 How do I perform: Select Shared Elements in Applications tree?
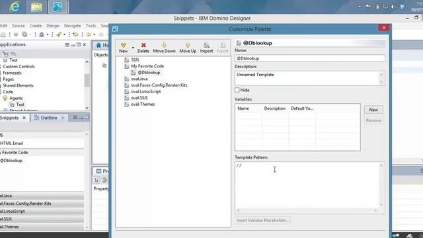pos(18,85)
